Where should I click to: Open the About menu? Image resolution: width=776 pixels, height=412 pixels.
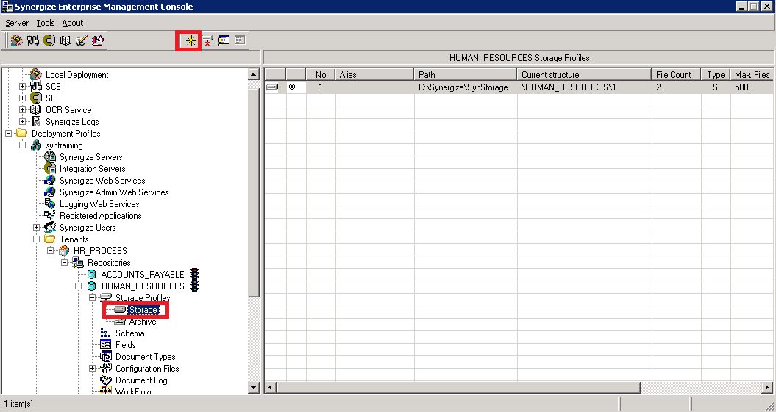[73, 23]
